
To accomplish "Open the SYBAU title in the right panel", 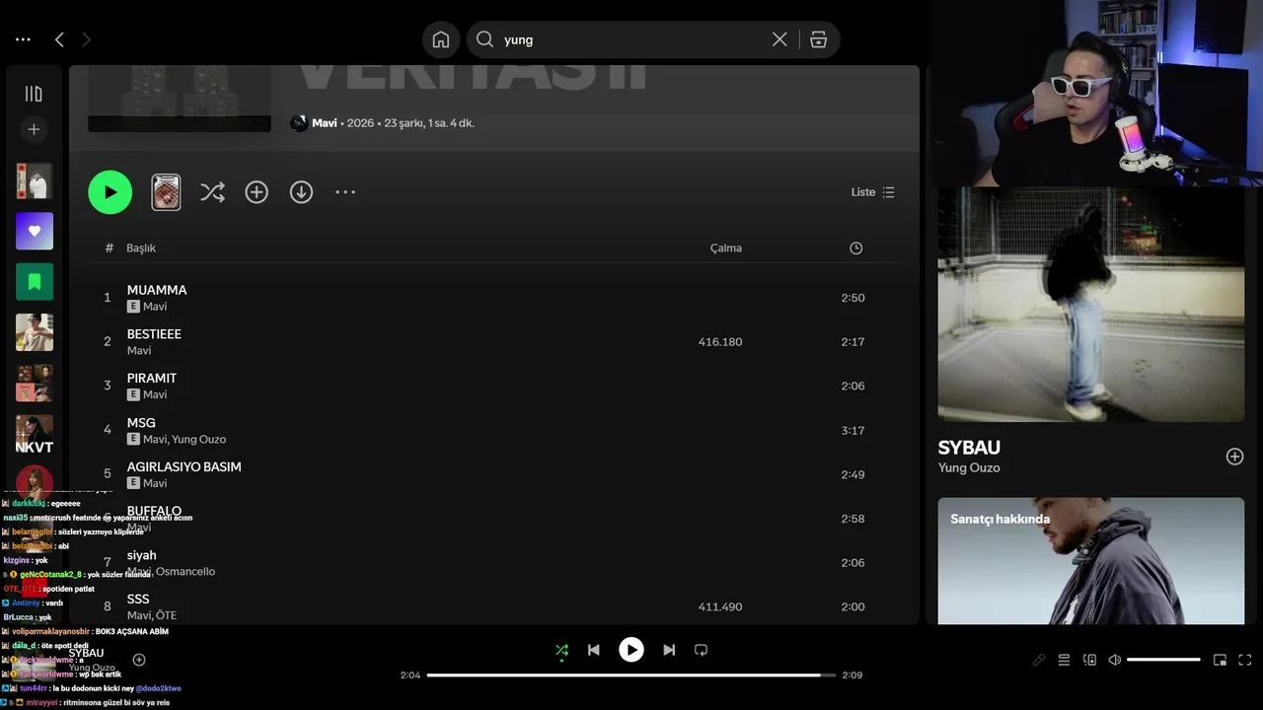I will click(x=969, y=448).
